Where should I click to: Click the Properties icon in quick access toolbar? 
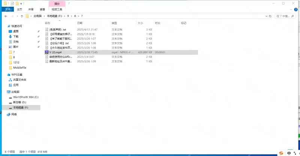(x=12, y=3)
